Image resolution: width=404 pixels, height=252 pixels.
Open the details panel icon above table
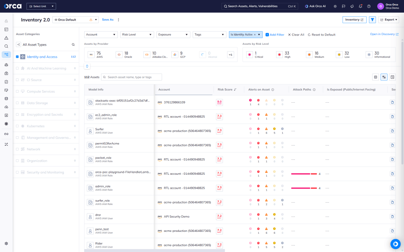tap(392, 77)
